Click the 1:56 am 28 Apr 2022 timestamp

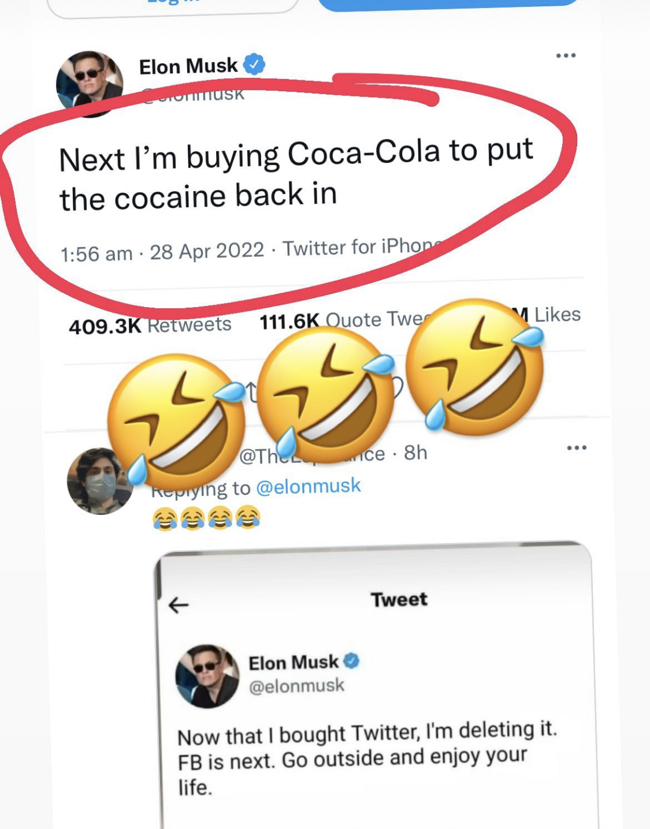point(162,252)
